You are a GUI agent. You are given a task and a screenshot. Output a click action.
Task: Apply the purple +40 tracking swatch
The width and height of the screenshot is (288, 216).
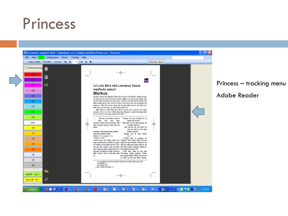33,80
